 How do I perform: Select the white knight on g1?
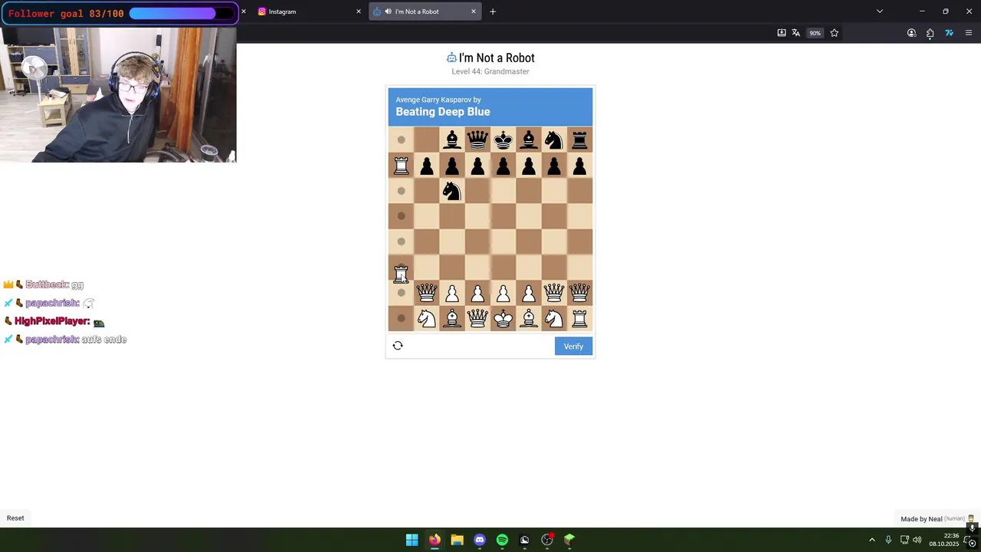click(554, 318)
